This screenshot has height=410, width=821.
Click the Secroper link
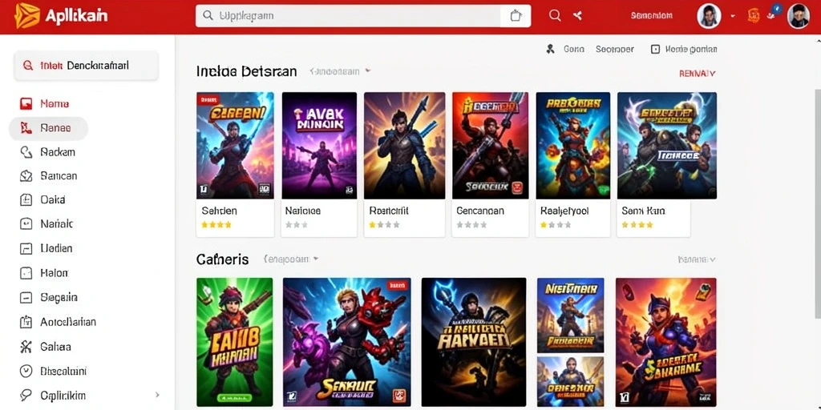tap(615, 49)
